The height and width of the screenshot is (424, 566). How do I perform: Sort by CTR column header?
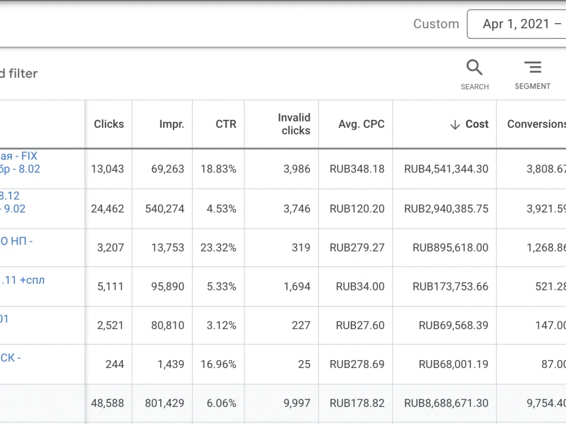pyautogui.click(x=226, y=124)
